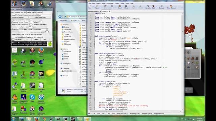Click the Firefox shortcut on the desktop
The height and width of the screenshot is (121, 216).
coord(41,51)
